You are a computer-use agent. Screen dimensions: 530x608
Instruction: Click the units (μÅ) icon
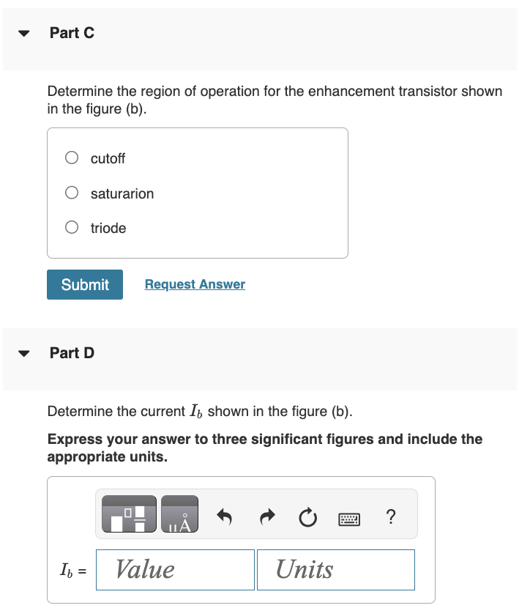coord(179,514)
